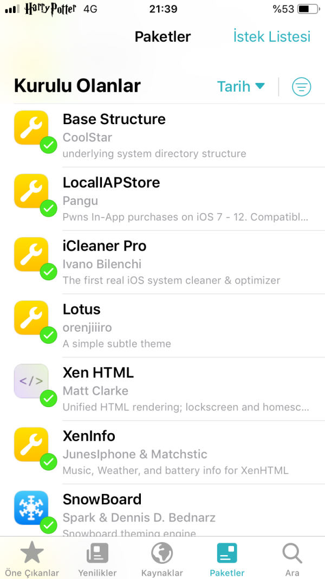Open the Yenilikler tab
The width and height of the screenshot is (325, 579).
tap(97, 560)
